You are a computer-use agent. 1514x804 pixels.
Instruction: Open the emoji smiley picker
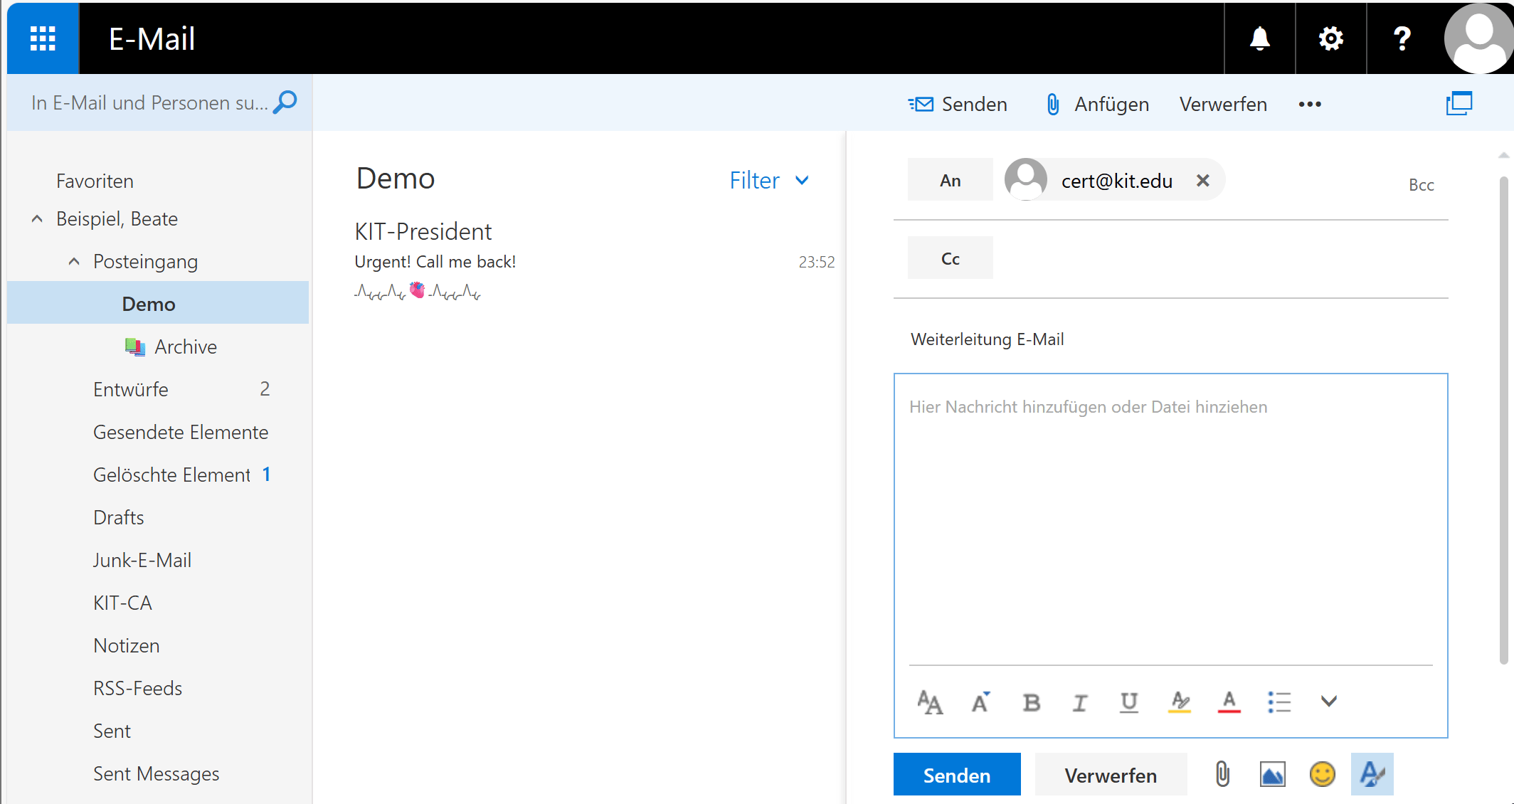point(1322,774)
